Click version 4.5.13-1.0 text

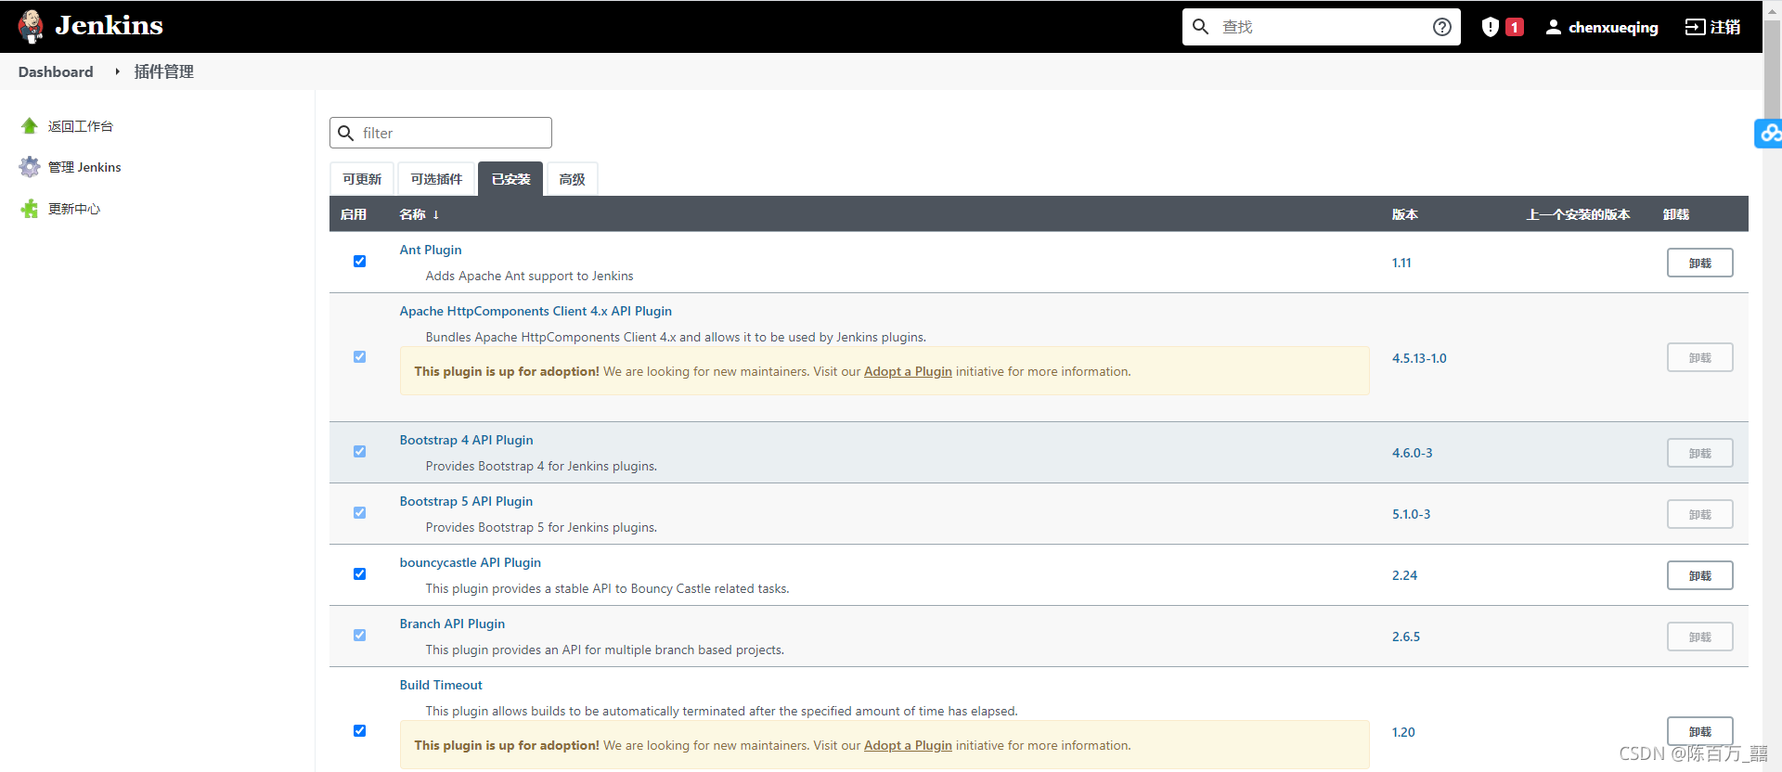[x=1419, y=358]
